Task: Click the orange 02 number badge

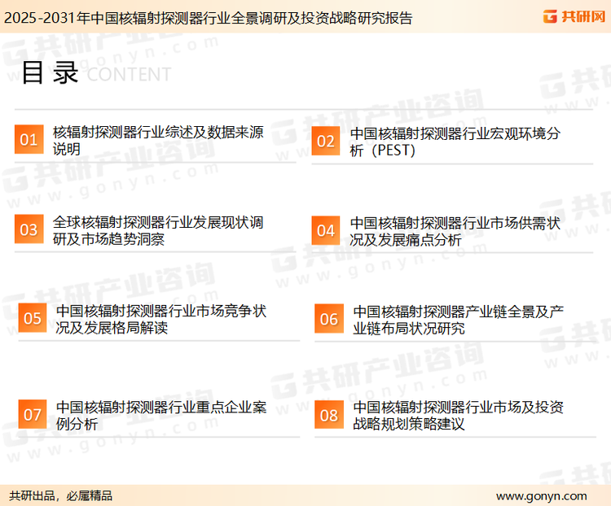Action: pos(326,141)
